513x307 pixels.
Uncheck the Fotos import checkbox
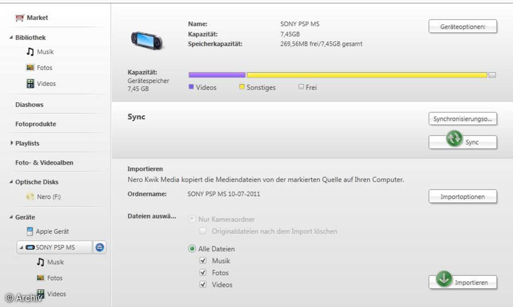203,272
